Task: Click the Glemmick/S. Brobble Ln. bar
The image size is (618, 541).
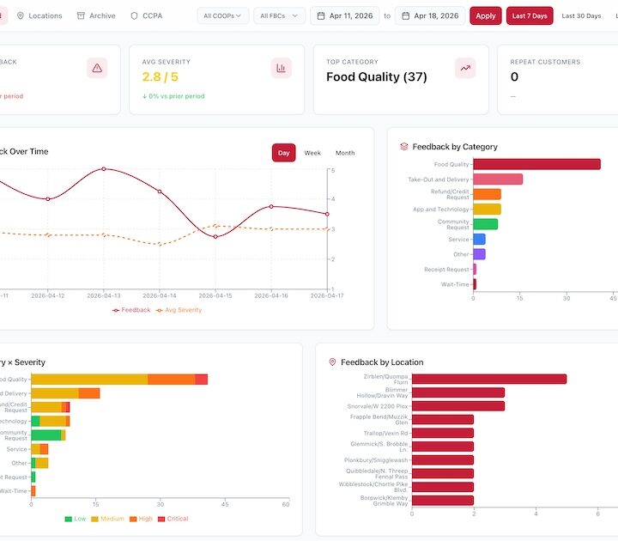Action: (x=443, y=447)
